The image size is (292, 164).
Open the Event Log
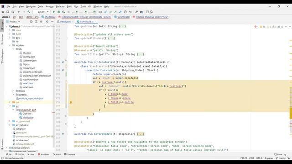[x=280, y=154]
